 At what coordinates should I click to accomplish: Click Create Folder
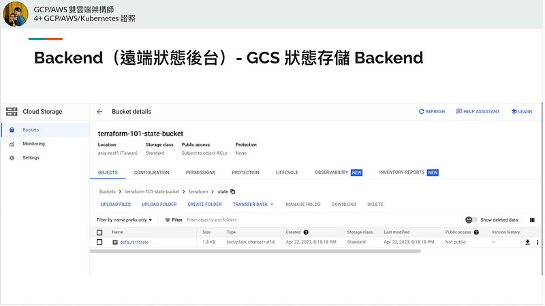[205, 204]
